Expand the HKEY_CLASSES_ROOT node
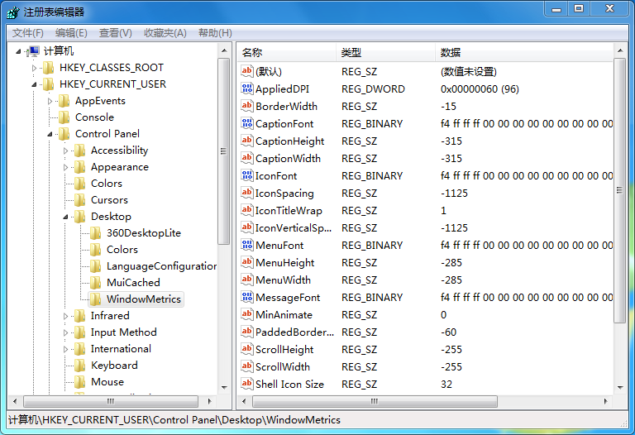The image size is (635, 435). click(x=35, y=68)
